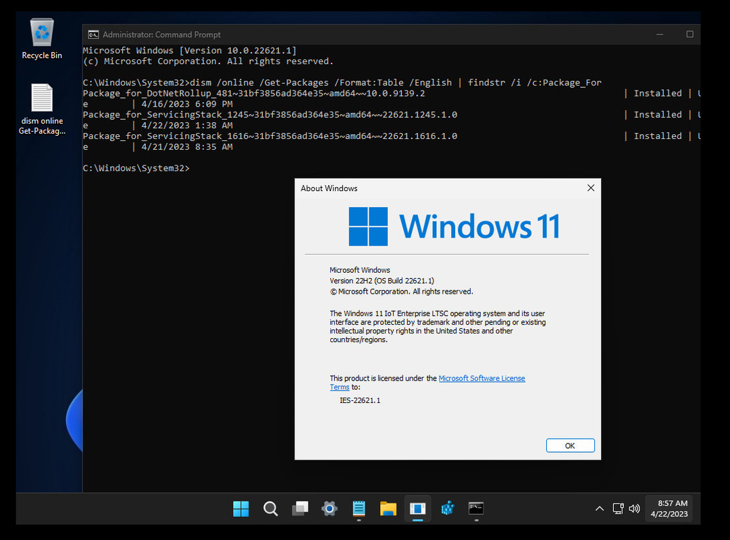
Task: Click the 4/16/2023 6:09 PM timestamp
Action: point(186,104)
